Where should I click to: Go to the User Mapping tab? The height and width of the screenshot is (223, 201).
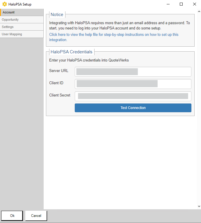point(22,34)
